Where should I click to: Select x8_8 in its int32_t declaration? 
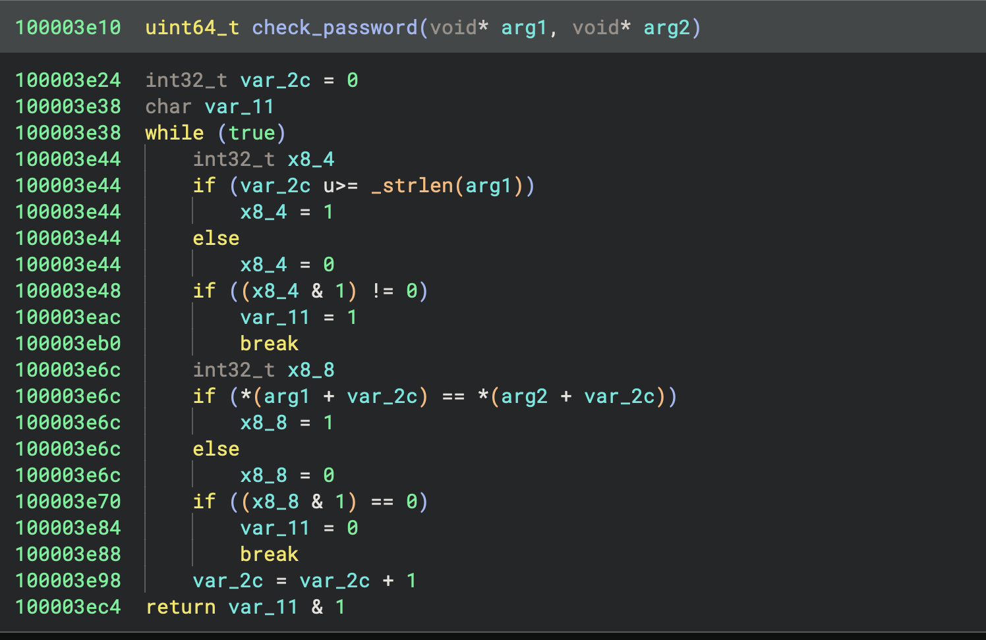(x=310, y=370)
